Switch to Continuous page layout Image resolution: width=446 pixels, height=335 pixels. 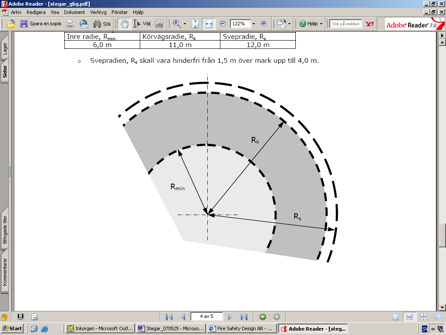point(409,317)
